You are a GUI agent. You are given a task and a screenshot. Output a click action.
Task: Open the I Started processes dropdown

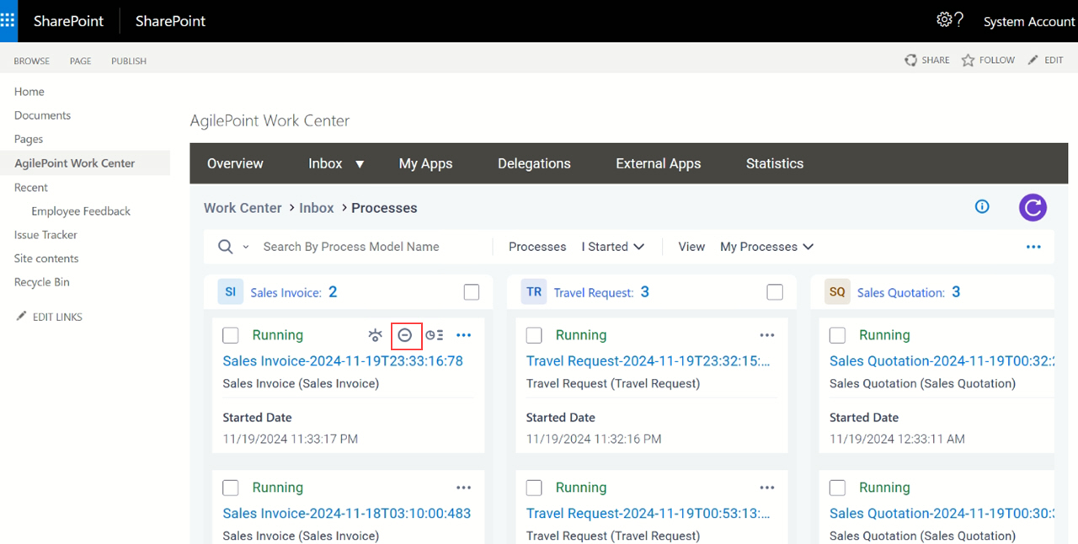tap(613, 247)
